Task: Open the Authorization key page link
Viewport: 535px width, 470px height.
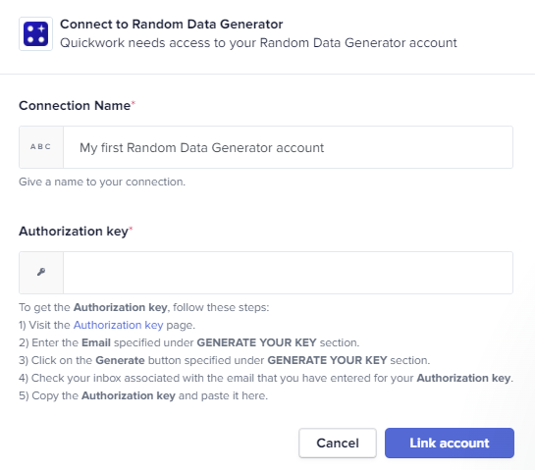Action: point(119,325)
